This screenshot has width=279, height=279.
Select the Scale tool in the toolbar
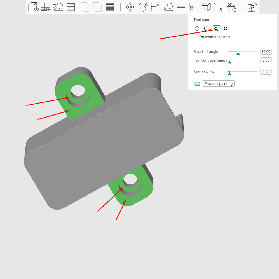coord(156,7)
